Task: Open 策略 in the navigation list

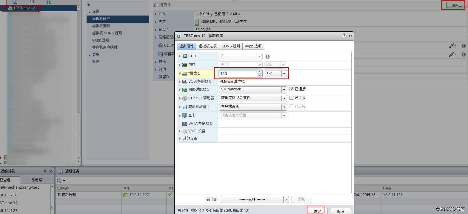Action: [96, 62]
